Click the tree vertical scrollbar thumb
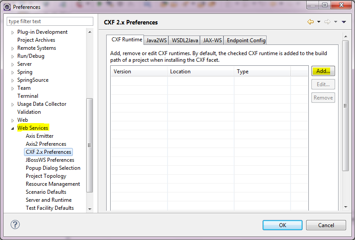 coord(90,145)
